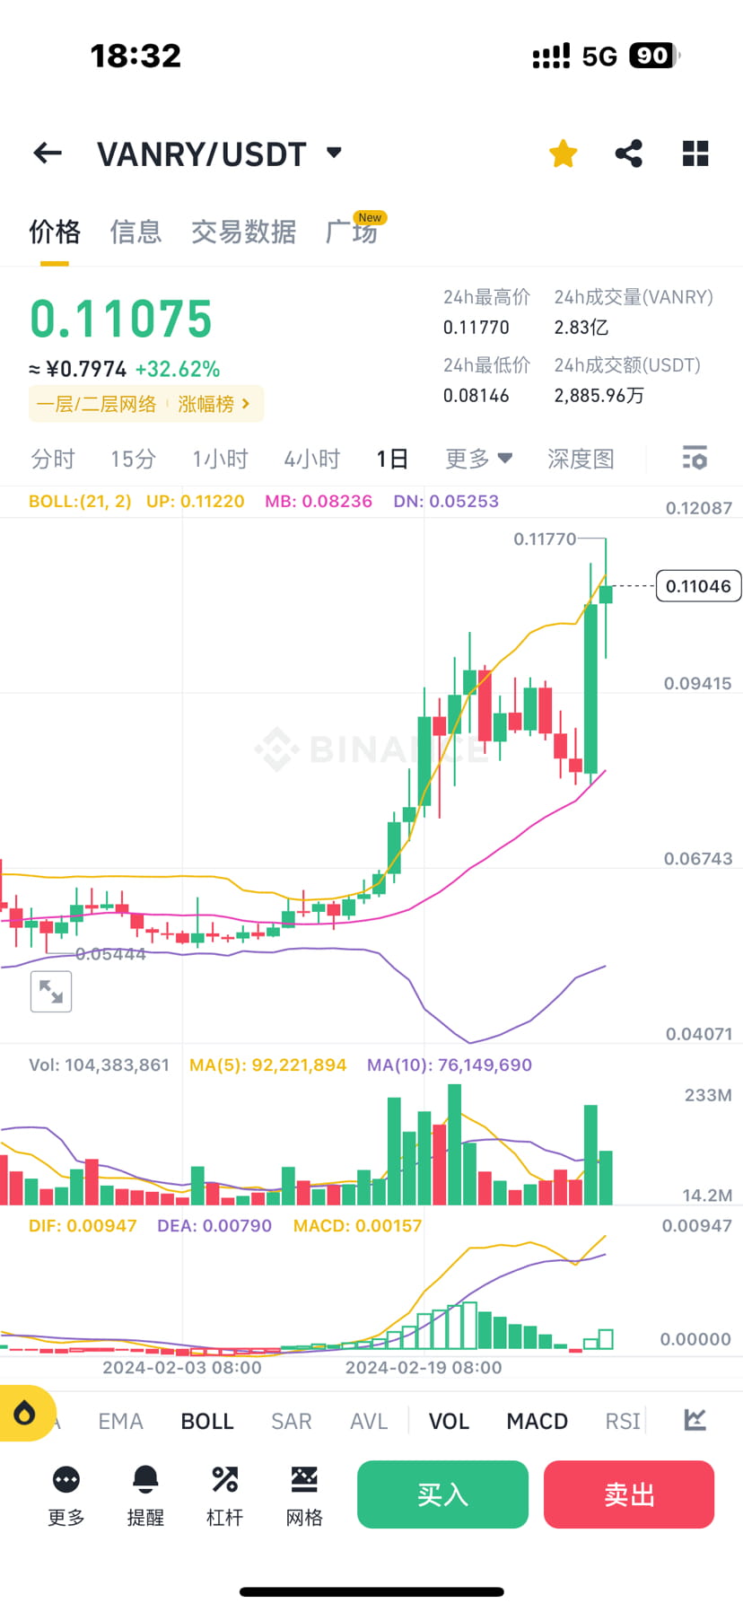Open price alerts via the 提醒 bell
This screenshot has height=1612, width=743.
145,1494
